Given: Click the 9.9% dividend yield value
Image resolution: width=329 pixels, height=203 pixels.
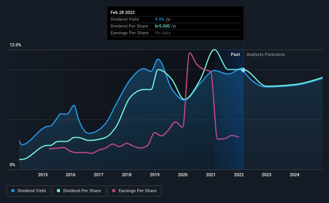Looking at the screenshot, I should click(159, 19).
